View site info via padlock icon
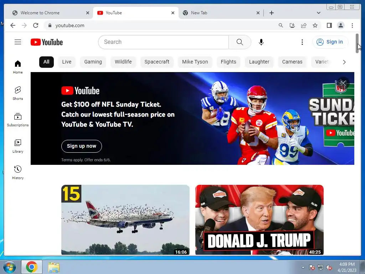This screenshot has width=365, height=274. pyautogui.click(x=50, y=25)
